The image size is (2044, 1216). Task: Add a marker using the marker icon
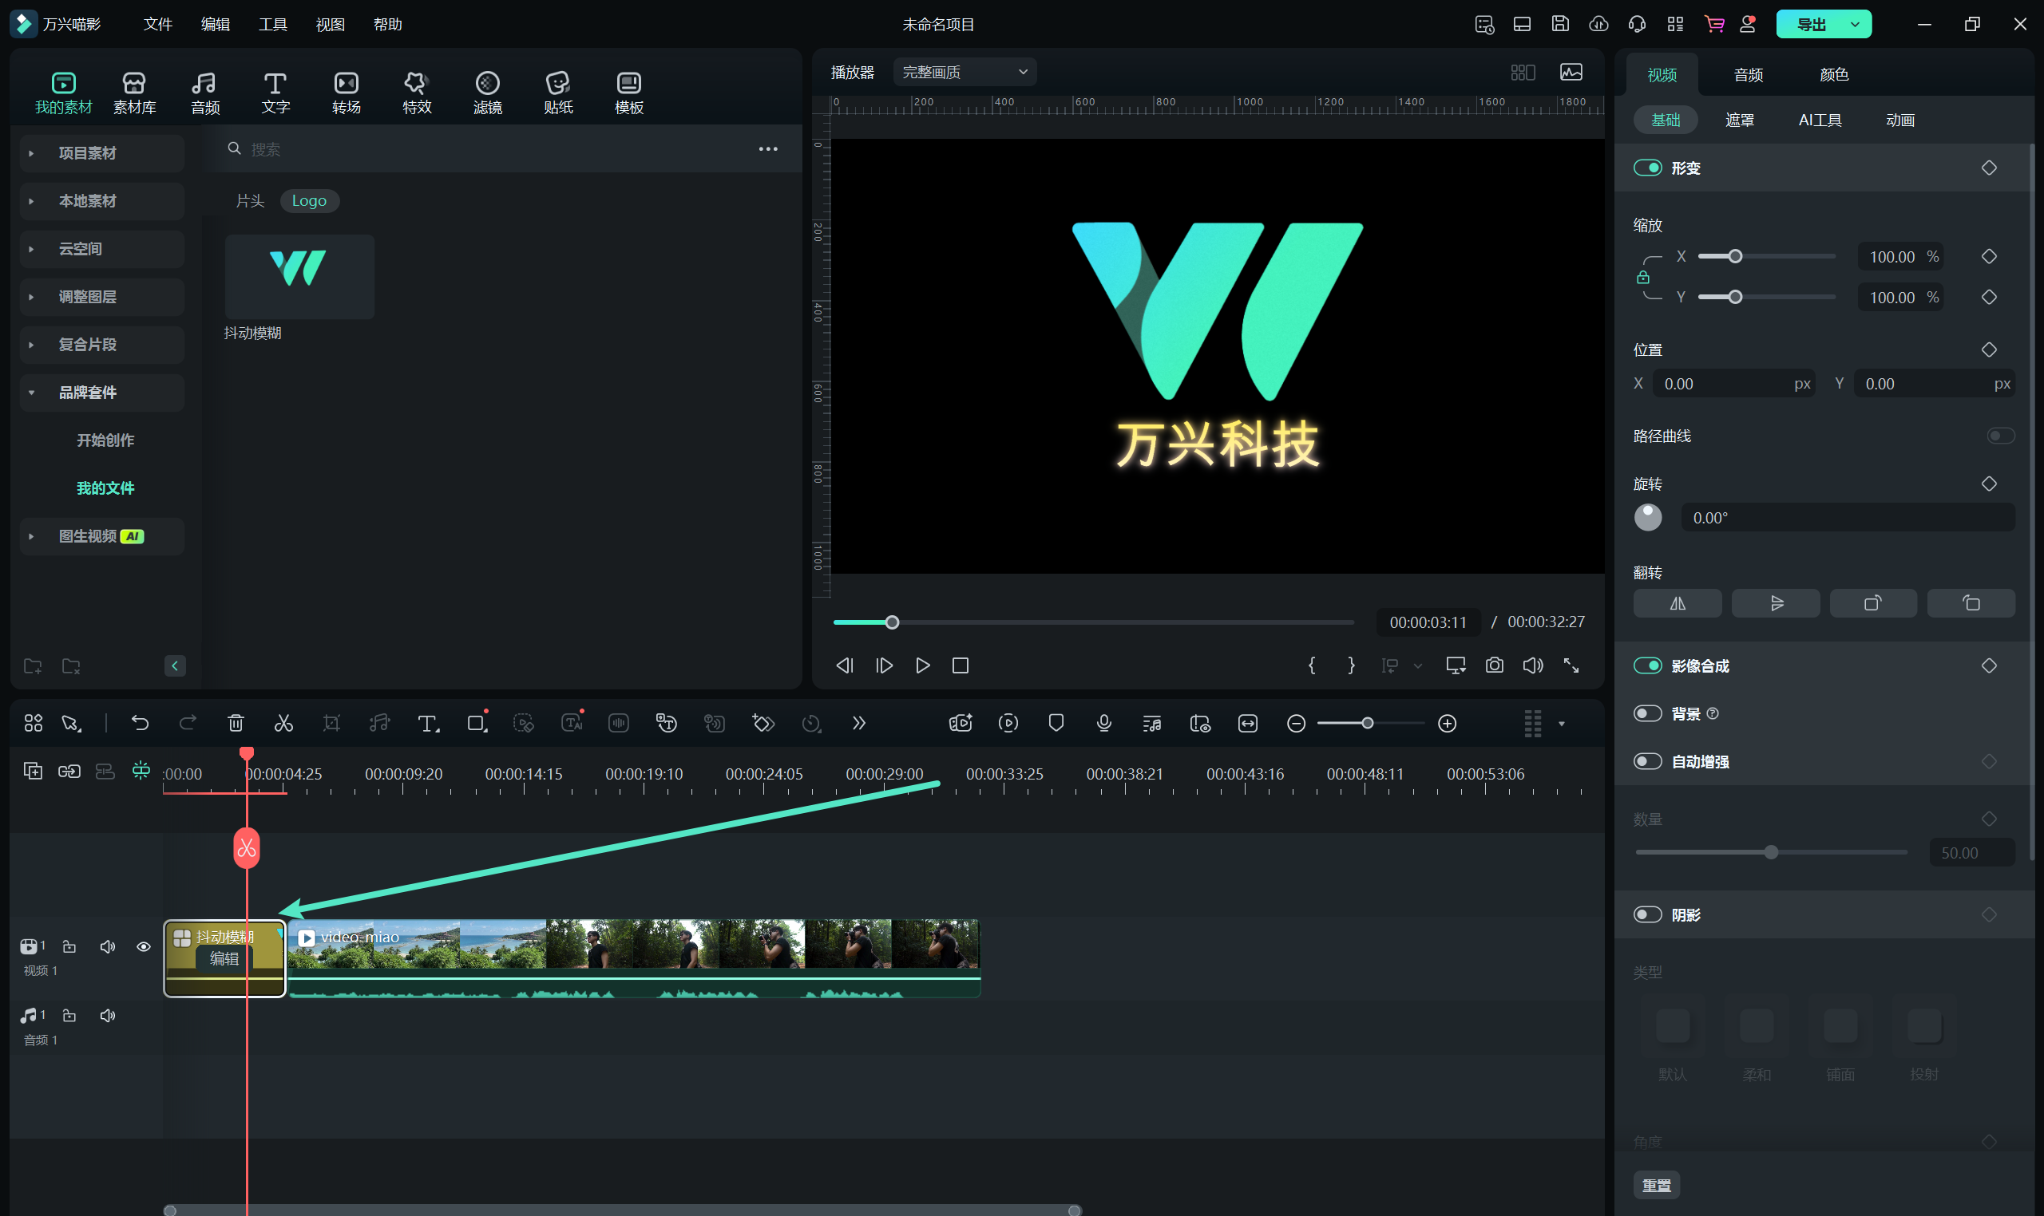pyautogui.click(x=1056, y=723)
